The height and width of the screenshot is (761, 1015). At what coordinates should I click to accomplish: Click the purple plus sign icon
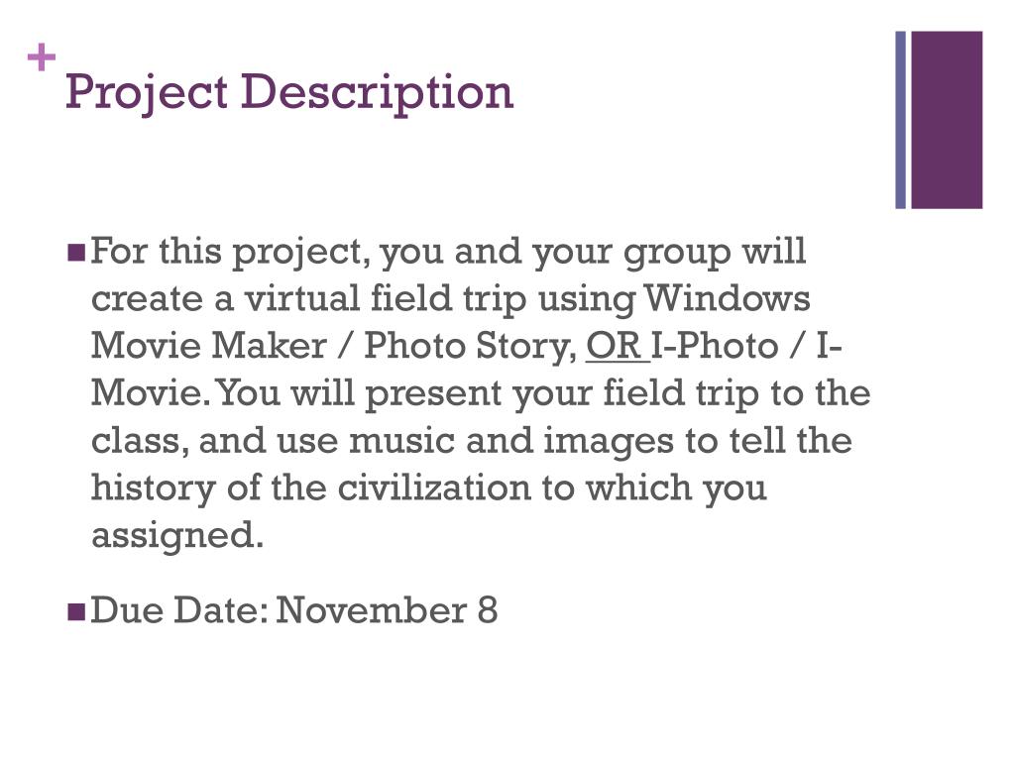pos(42,57)
